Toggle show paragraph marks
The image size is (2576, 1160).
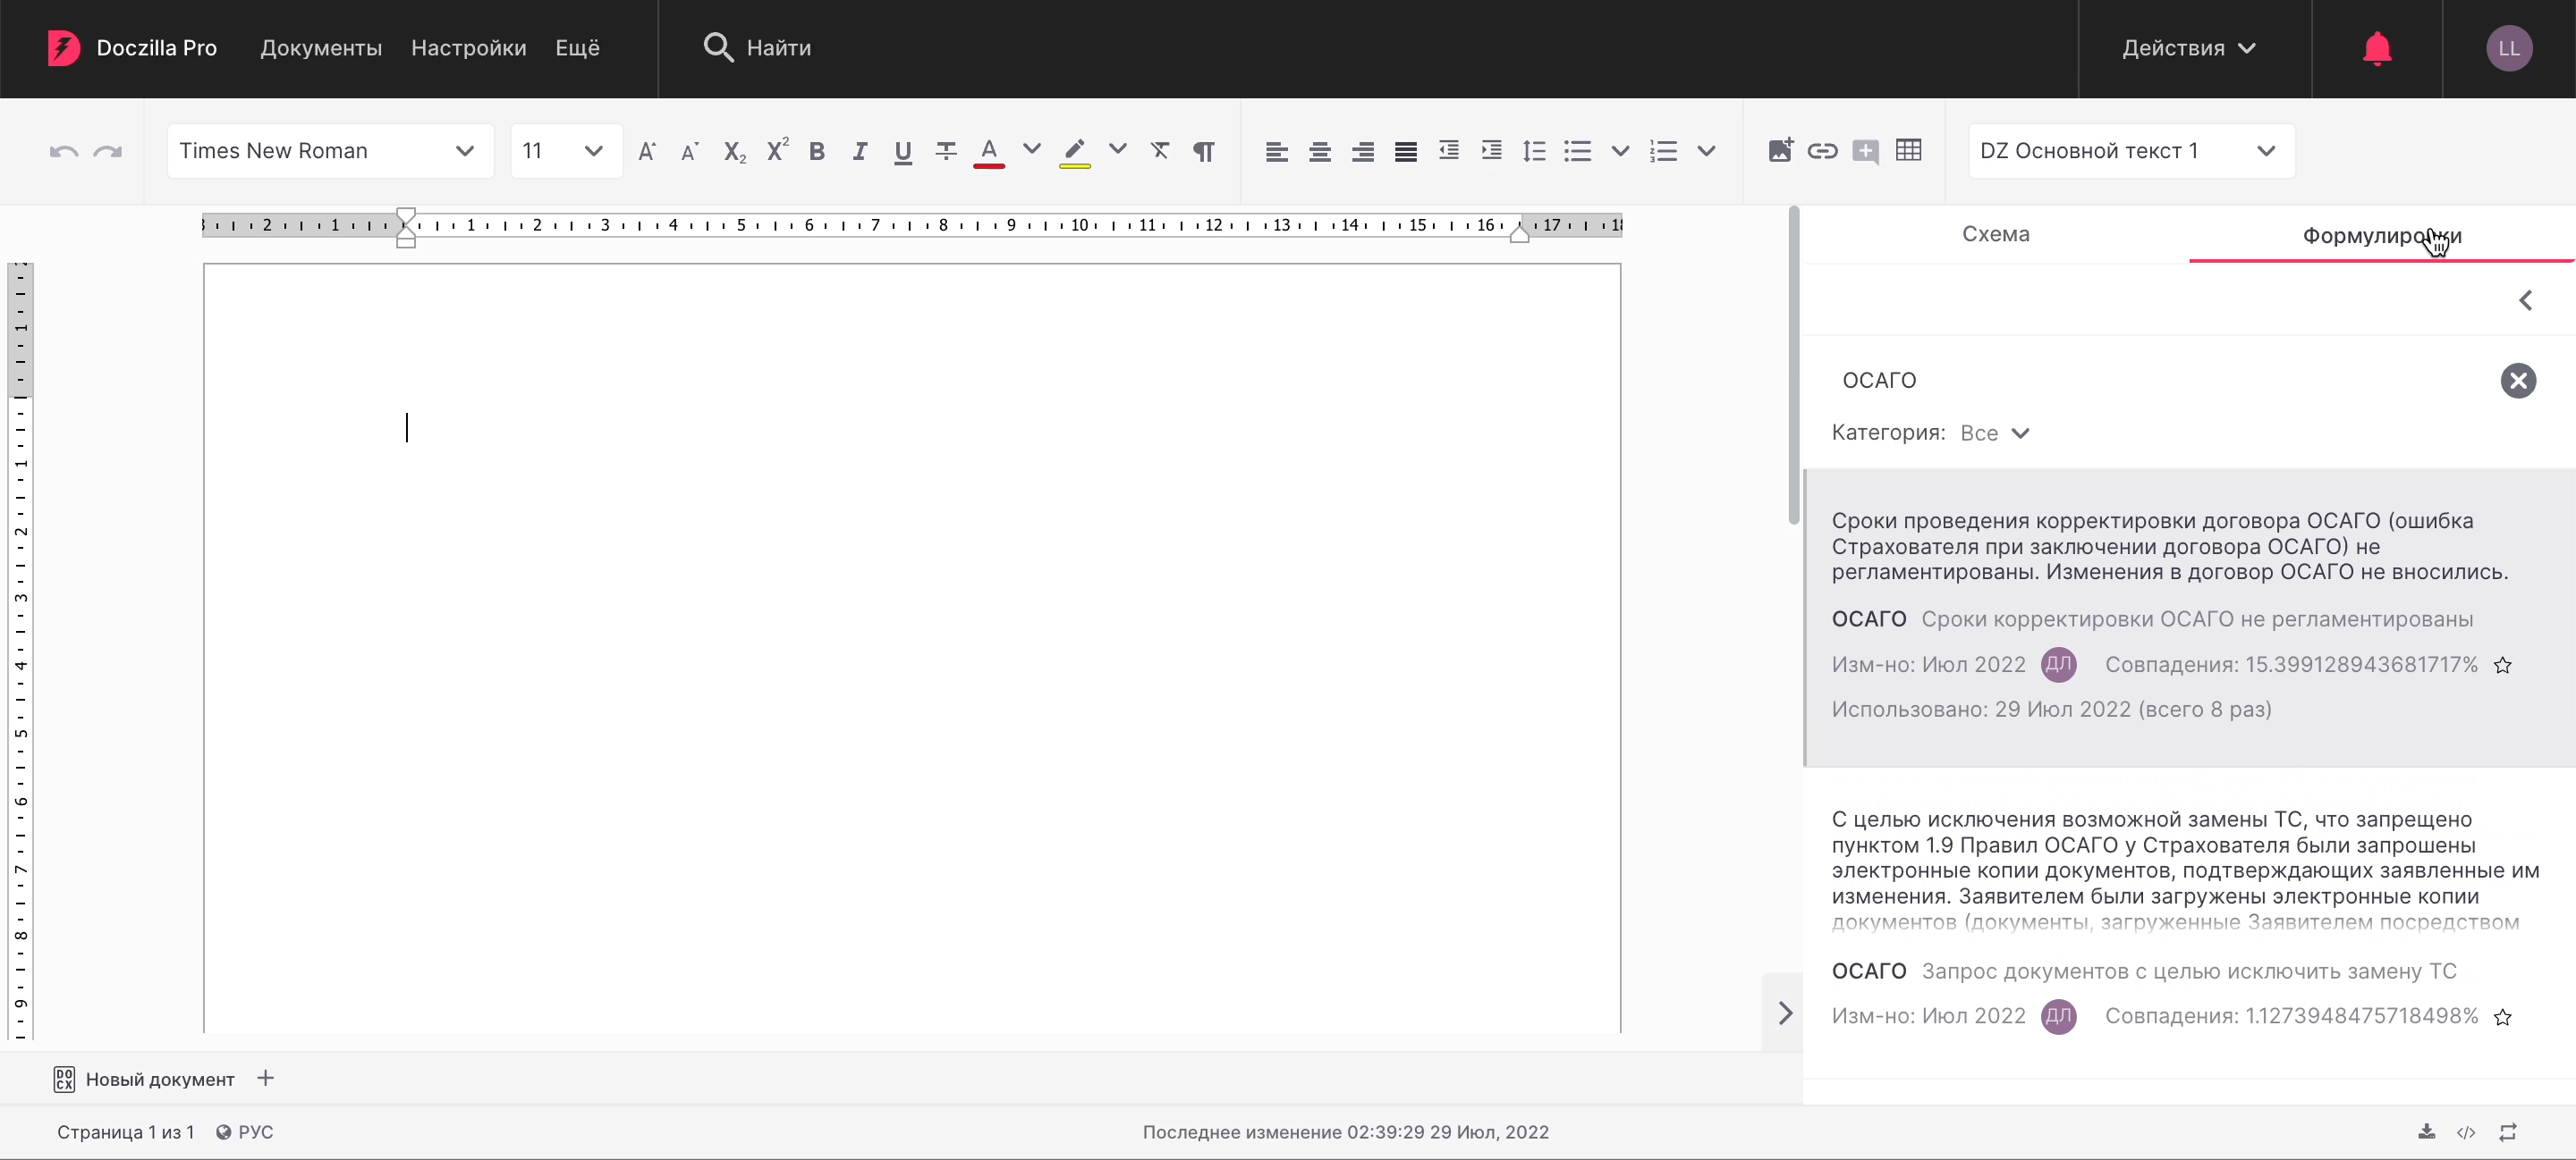[x=1204, y=151]
